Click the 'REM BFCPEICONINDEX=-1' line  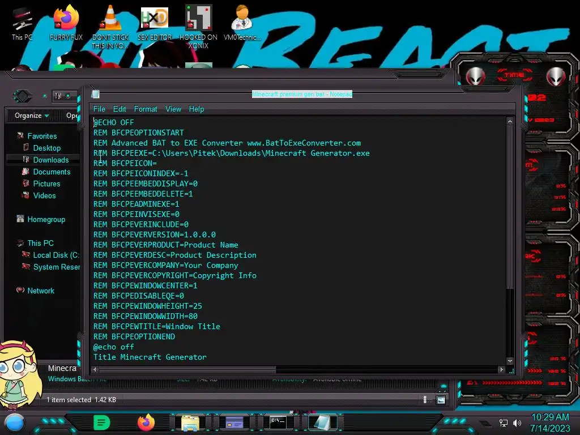click(140, 173)
